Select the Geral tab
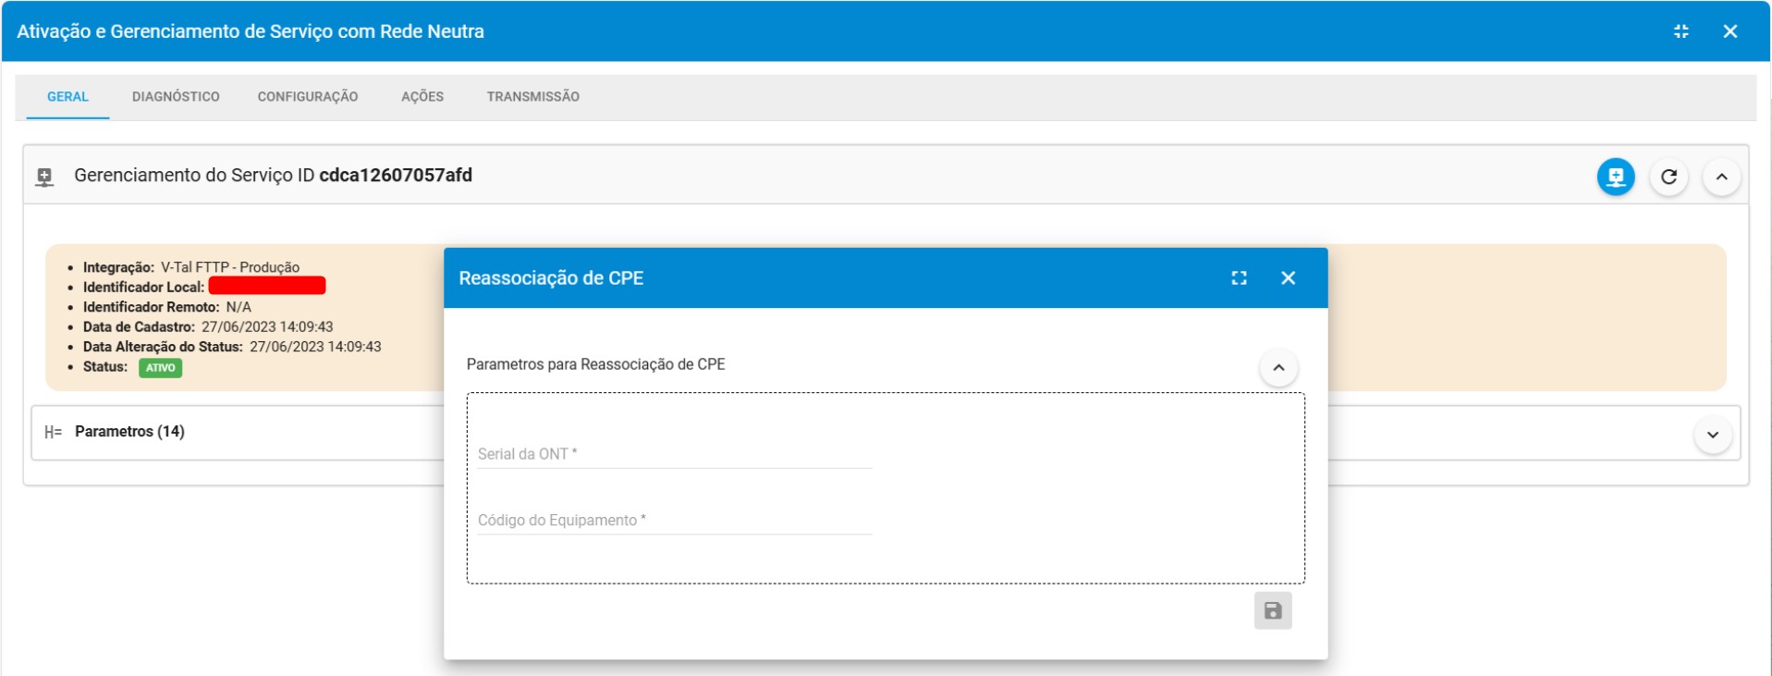1772x676 pixels. click(x=67, y=96)
